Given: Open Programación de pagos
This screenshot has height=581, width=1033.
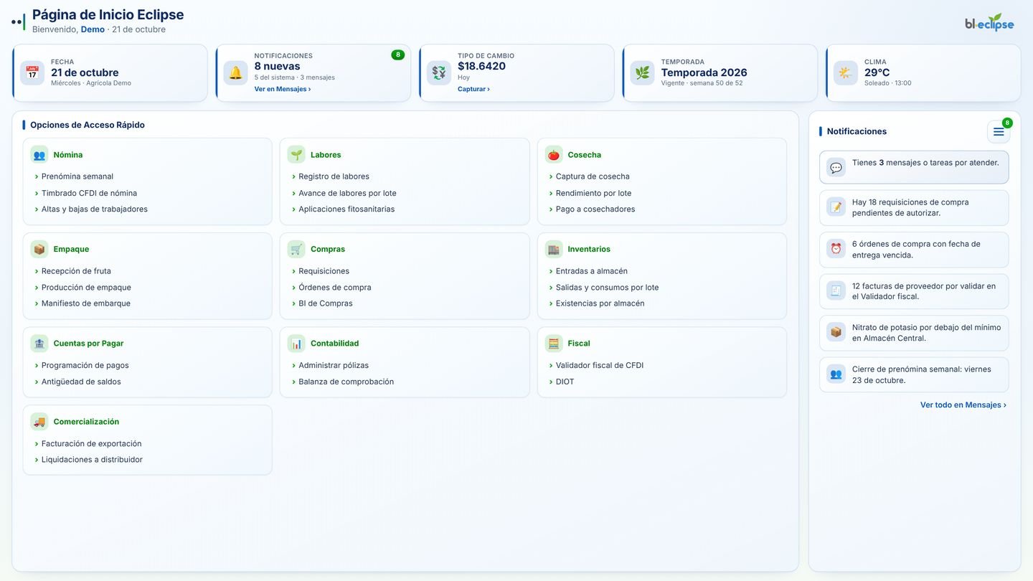Looking at the screenshot, I should (x=85, y=366).
